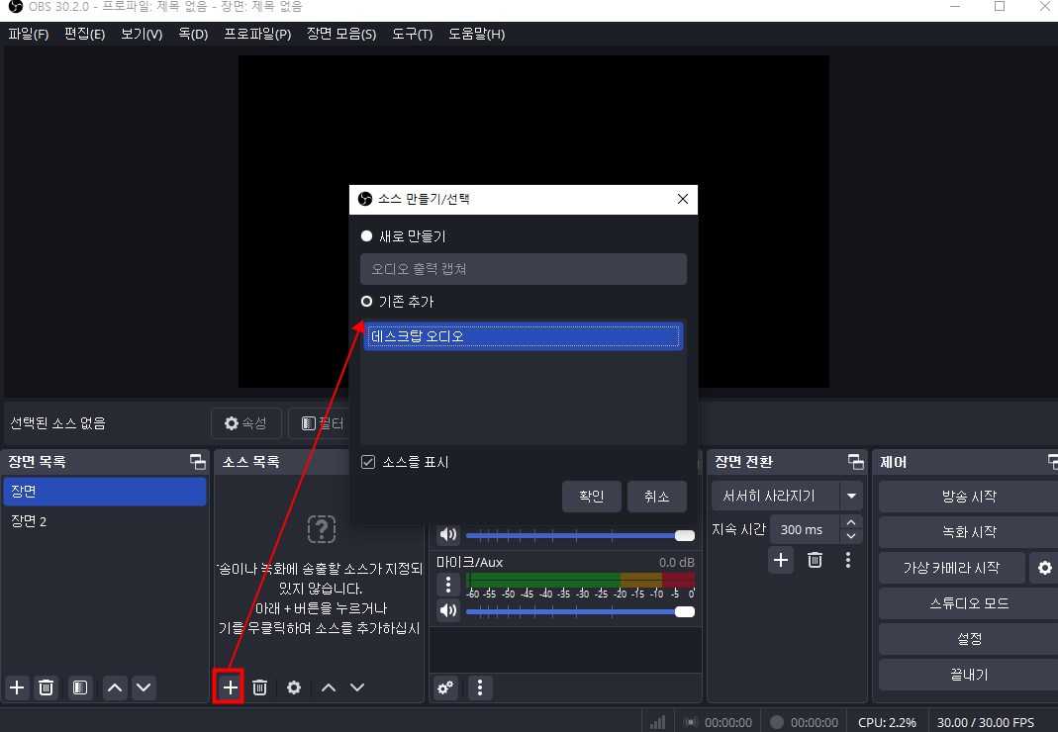This screenshot has width=1058, height=732.
Task: Open the 도구(T) menu
Action: click(x=412, y=34)
